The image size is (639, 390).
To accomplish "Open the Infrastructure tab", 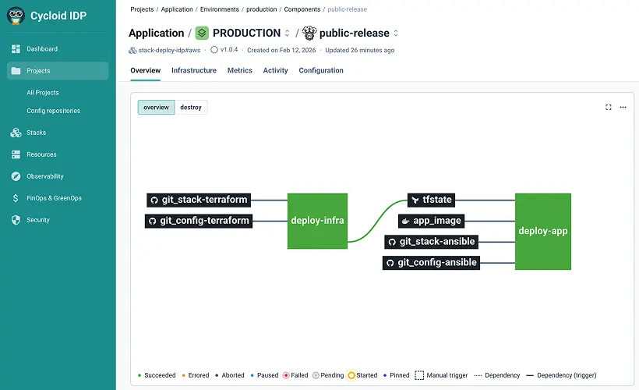I will coord(193,70).
